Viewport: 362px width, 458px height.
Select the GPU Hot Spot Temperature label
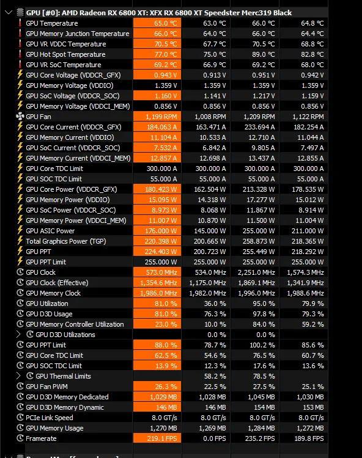coord(65,54)
